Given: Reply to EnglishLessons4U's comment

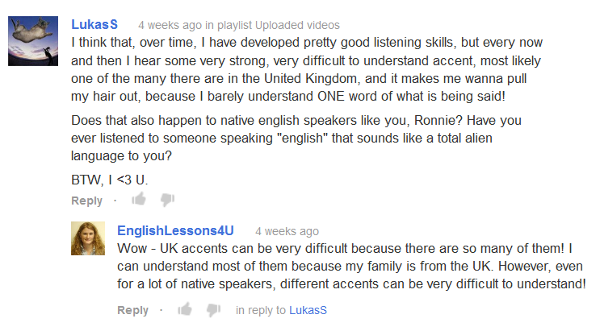Looking at the screenshot, I should click(132, 310).
